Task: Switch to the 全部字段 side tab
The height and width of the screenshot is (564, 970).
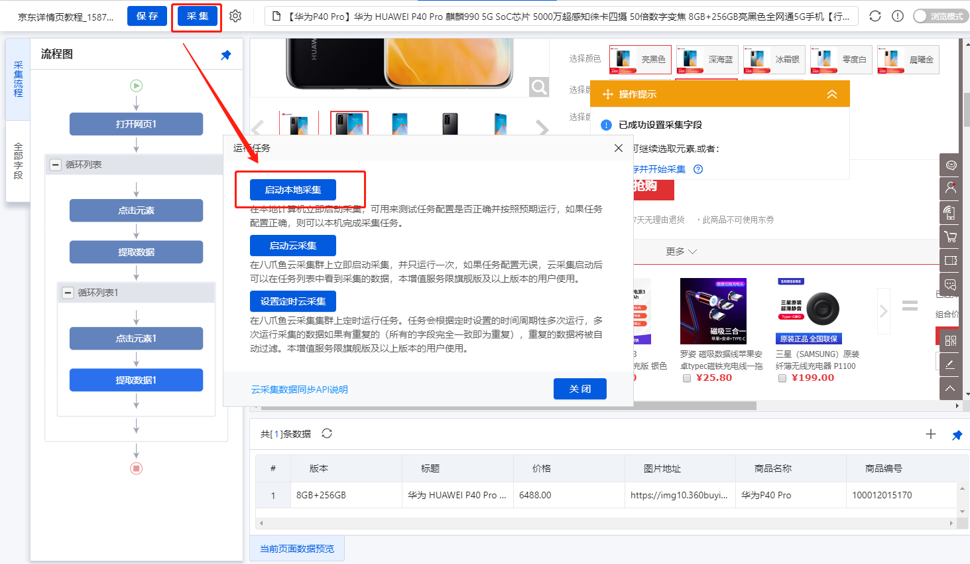Action: click(x=18, y=161)
